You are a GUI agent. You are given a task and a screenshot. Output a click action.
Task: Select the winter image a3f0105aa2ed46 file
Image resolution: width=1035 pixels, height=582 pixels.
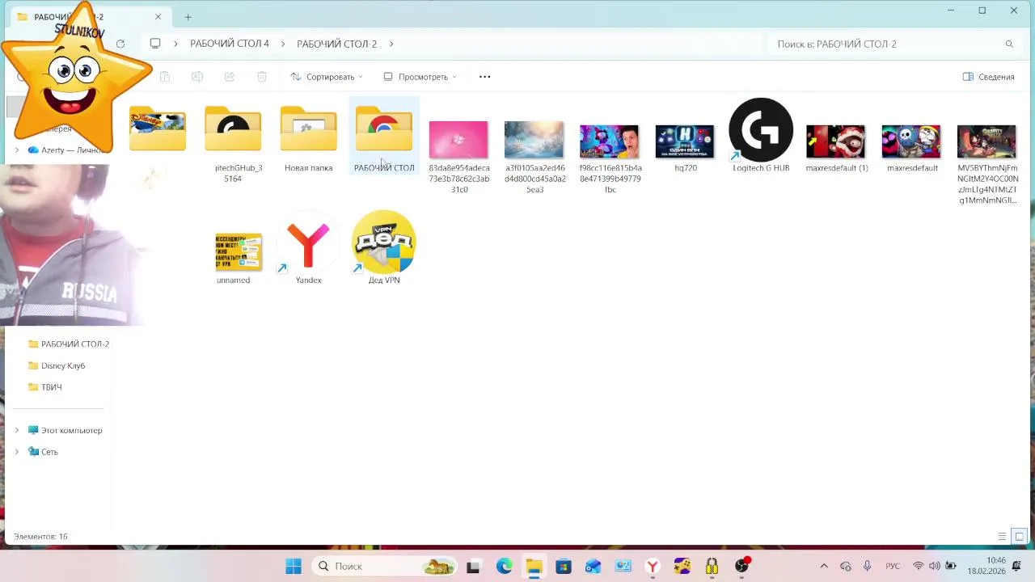coord(534,139)
